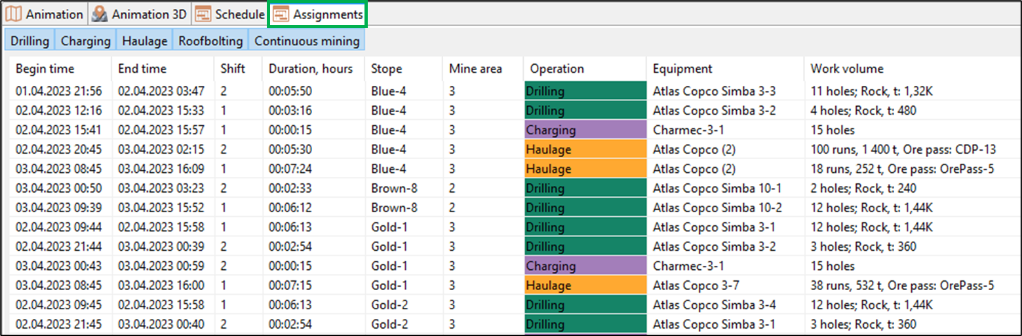Sort by Shift column header

coord(233,69)
